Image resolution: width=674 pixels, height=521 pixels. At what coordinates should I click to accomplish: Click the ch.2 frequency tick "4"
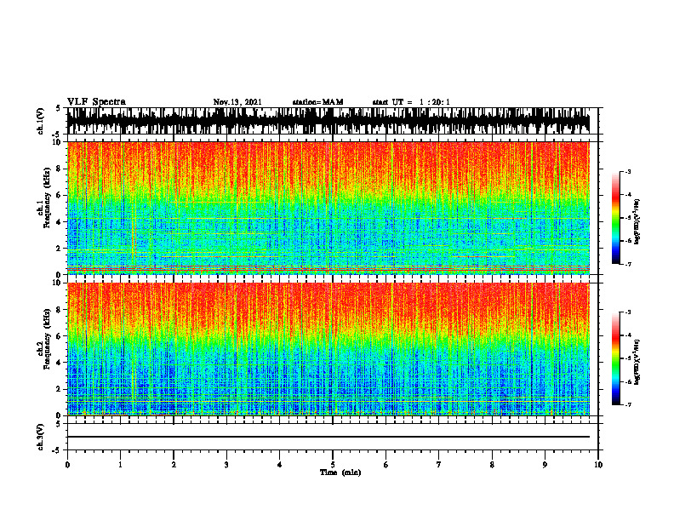[x=59, y=363]
